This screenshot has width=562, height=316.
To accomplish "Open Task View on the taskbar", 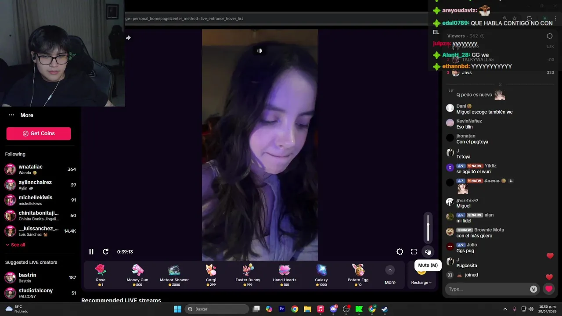I will [x=256, y=309].
